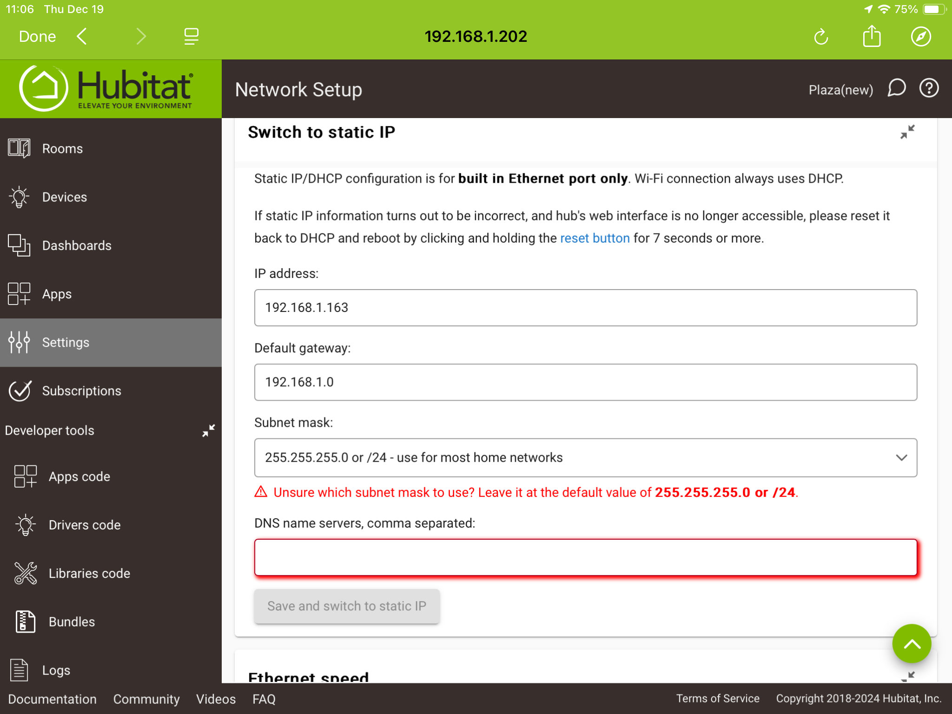Open the Documentation footer link
952x714 pixels.
click(x=52, y=699)
